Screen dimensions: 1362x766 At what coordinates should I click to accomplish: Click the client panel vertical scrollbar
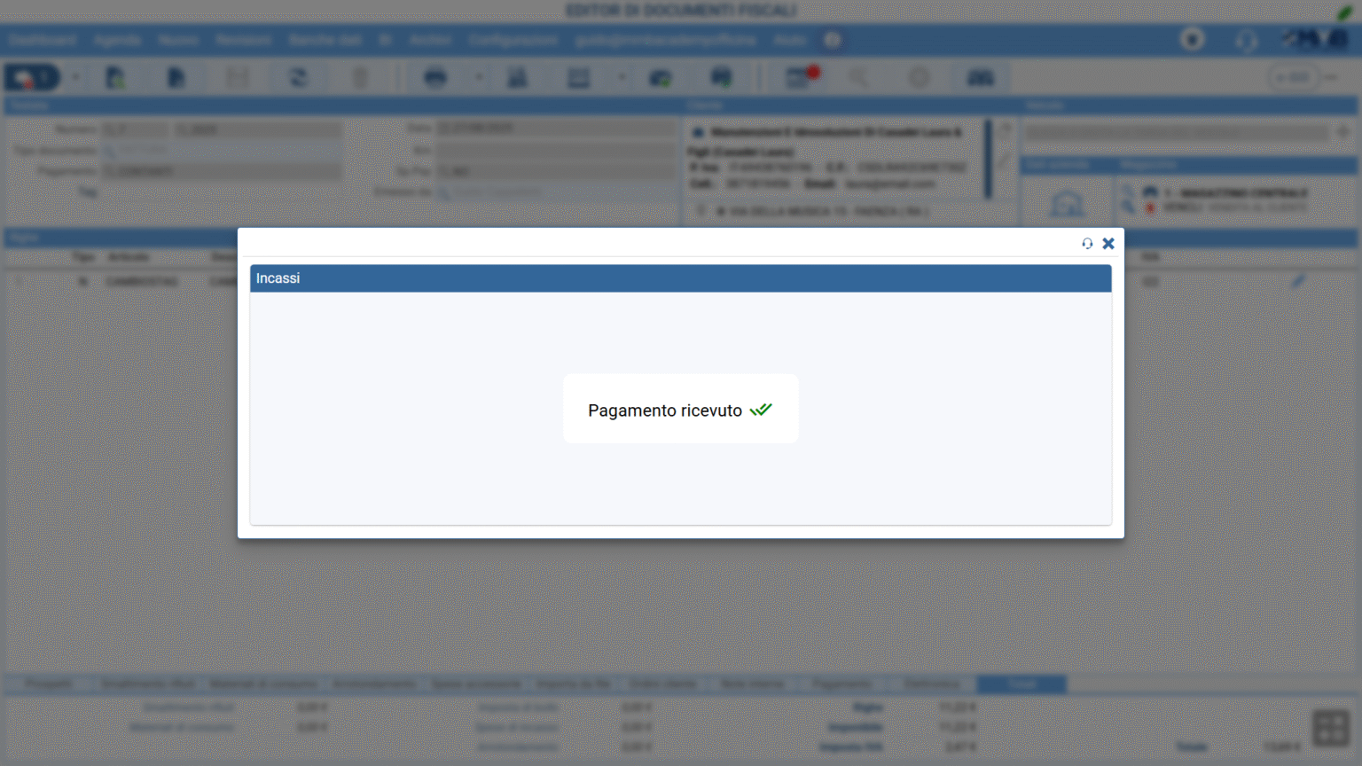988,160
